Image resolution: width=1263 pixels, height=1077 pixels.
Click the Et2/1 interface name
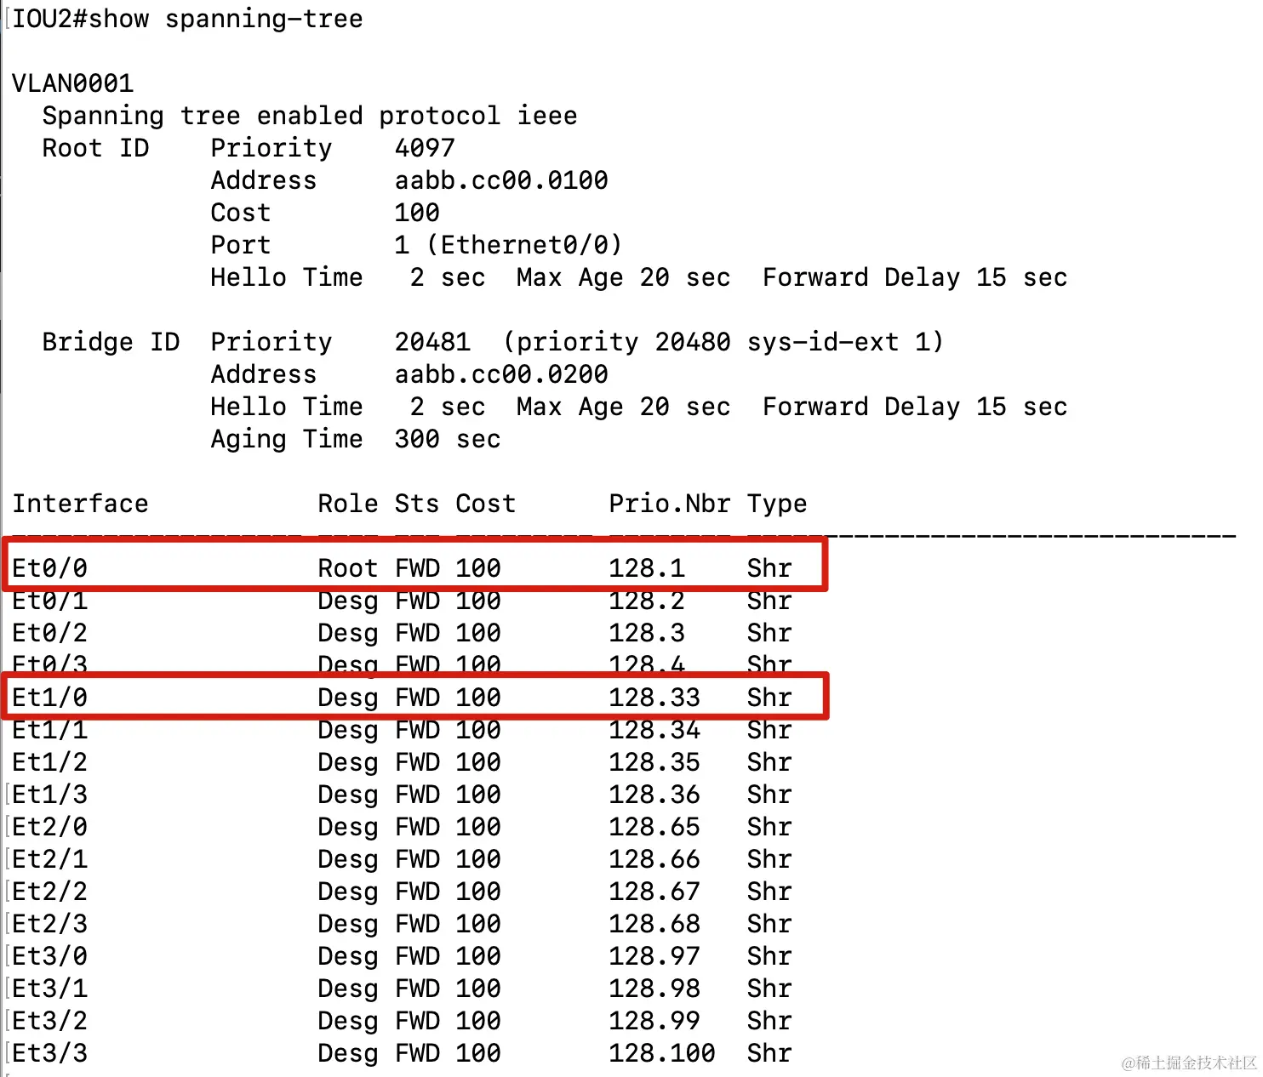click(49, 859)
